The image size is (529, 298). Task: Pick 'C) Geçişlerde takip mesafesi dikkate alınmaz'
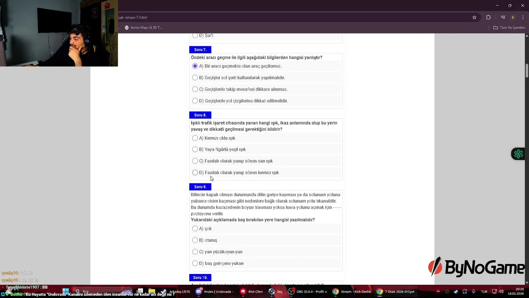click(x=195, y=89)
